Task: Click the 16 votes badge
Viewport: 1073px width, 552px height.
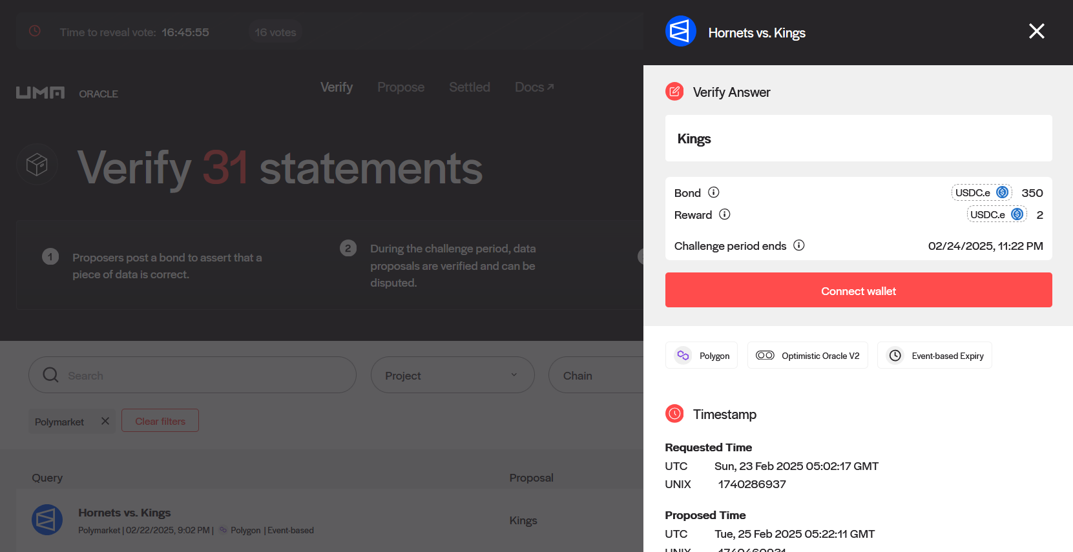Action: (x=275, y=32)
